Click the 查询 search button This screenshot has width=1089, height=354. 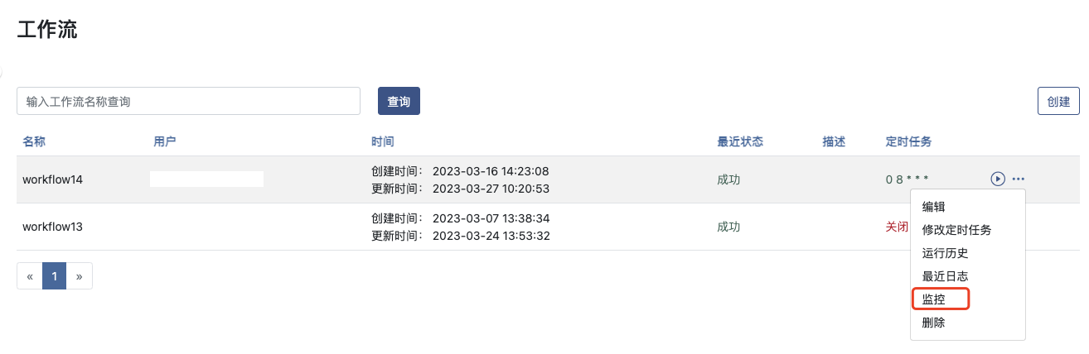tap(399, 101)
